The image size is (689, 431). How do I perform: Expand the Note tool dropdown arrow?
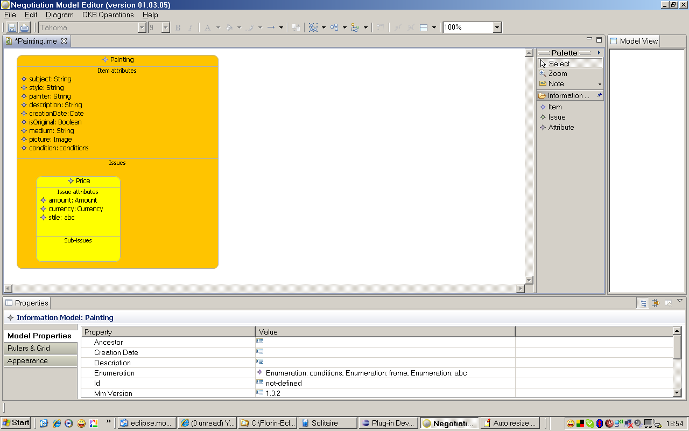[600, 84]
